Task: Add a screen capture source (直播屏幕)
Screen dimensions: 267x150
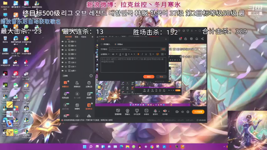Action: pos(118,112)
